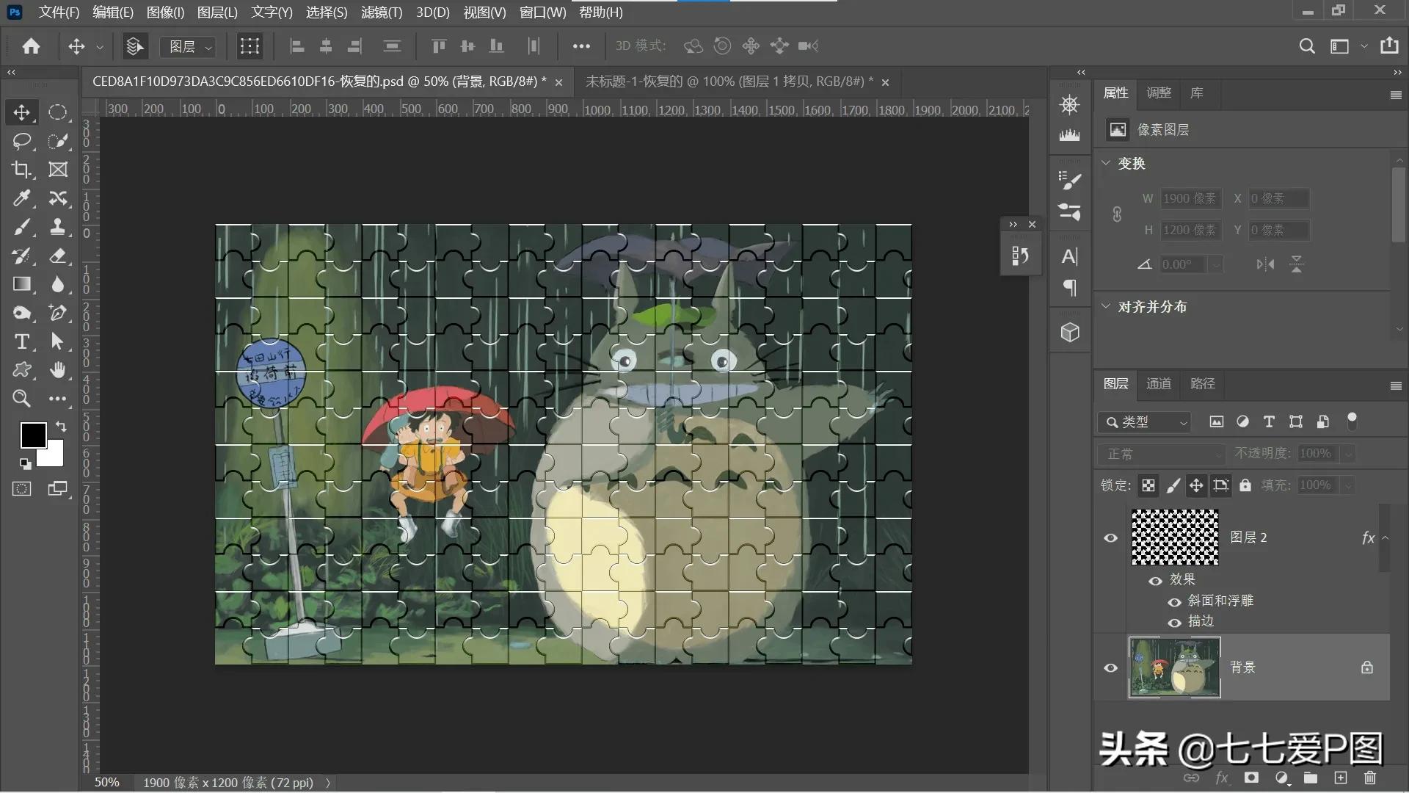Image resolution: width=1409 pixels, height=793 pixels.
Task: Click the 背景 layer thumbnail
Action: (x=1174, y=667)
